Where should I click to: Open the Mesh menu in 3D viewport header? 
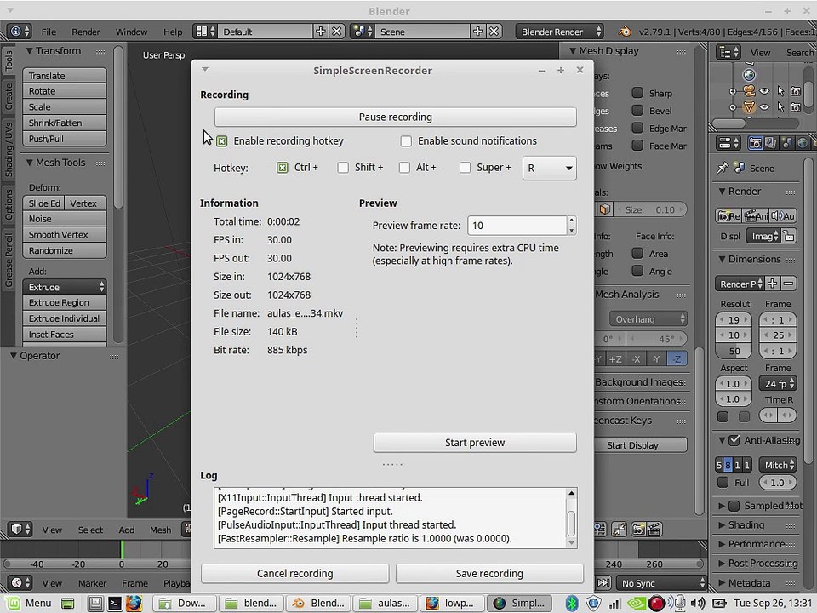click(161, 530)
